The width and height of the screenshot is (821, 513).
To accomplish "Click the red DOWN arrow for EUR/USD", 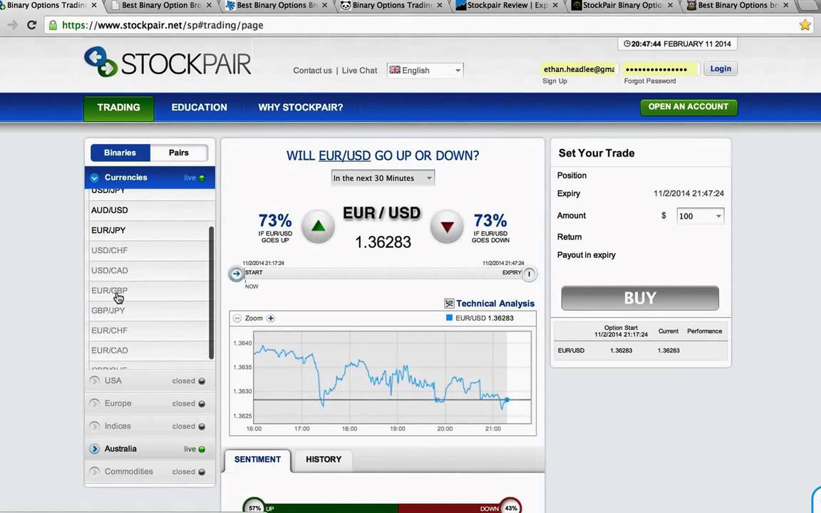I will click(447, 227).
